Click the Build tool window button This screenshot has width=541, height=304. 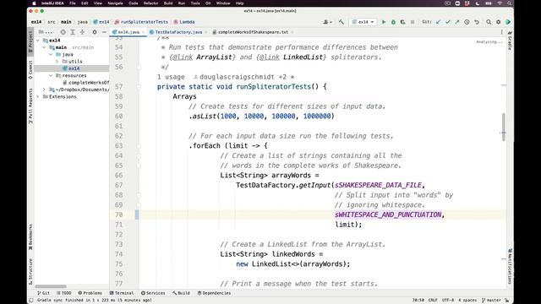(x=181, y=293)
